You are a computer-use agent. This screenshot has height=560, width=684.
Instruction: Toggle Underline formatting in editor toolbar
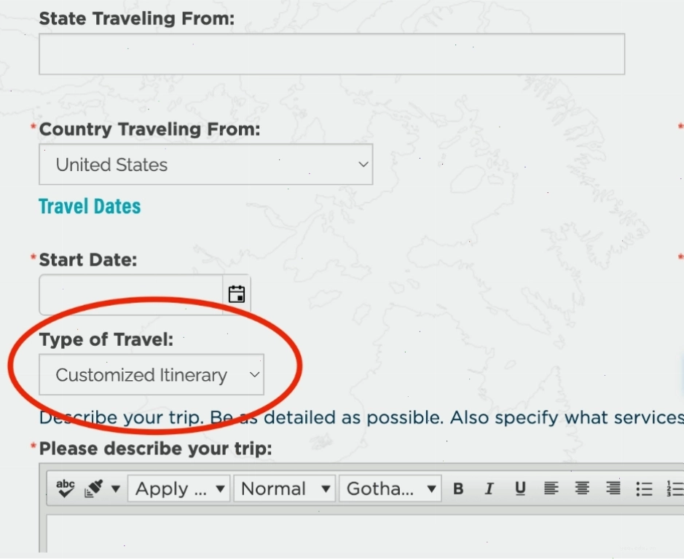(520, 489)
